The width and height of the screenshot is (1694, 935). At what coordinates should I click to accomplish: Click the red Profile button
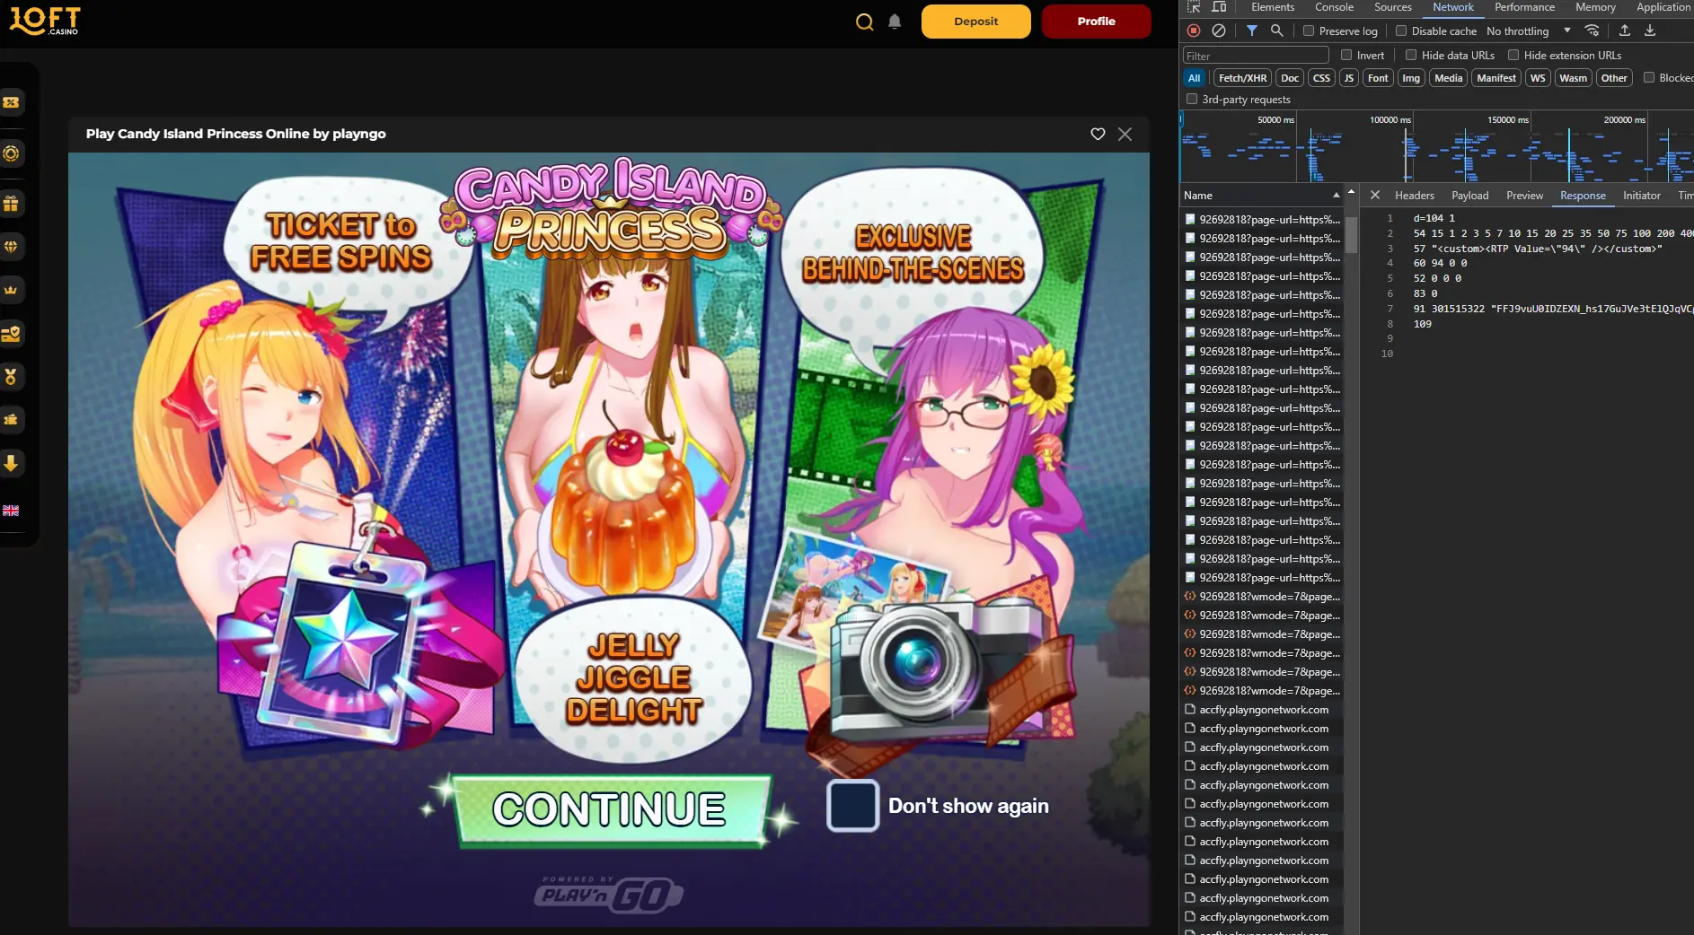pyautogui.click(x=1096, y=22)
